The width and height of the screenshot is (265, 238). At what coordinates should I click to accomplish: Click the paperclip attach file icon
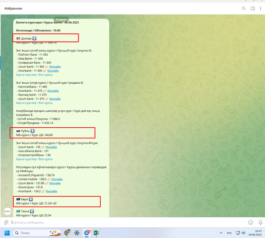6,222
